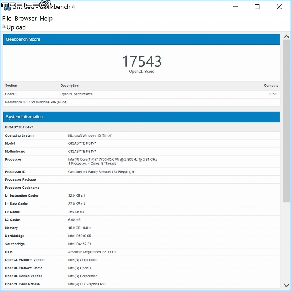This screenshot has width=291, height=291.
Task: Click the Compute column header
Action: [271, 86]
